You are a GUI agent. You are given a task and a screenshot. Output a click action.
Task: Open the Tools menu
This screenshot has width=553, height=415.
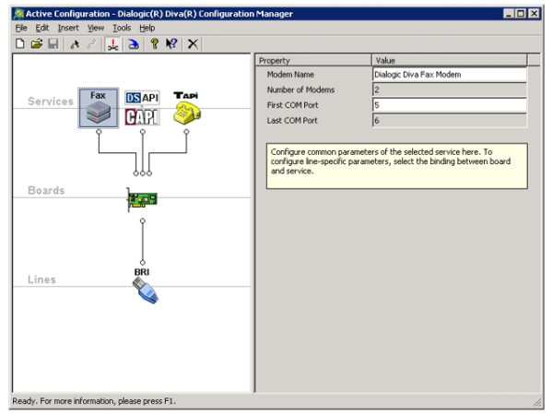tap(122, 28)
